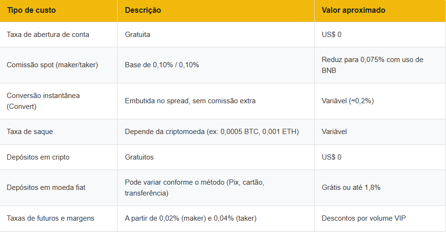Screen dimensions: 446x232
Task: Click the 'Conversão instantânea (Convert)' cell
Action: pyautogui.click(x=43, y=101)
